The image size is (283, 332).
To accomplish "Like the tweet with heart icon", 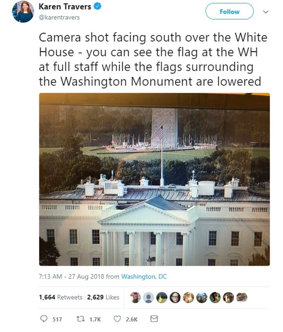I will tap(117, 319).
